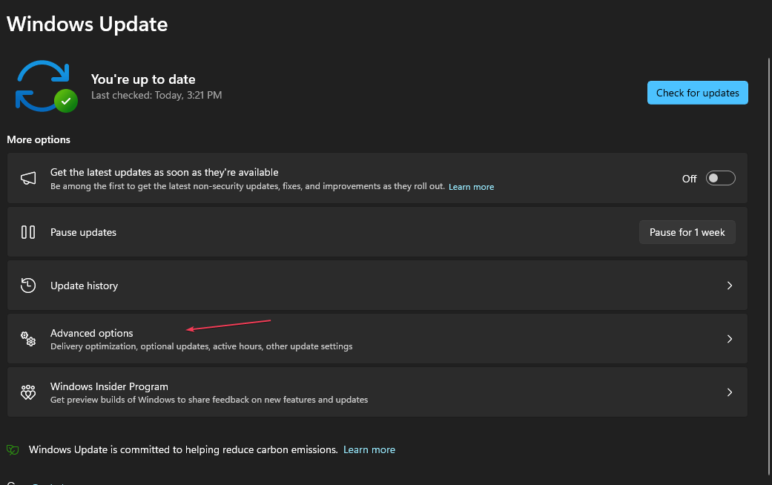Click the Pause updates label

pos(83,232)
